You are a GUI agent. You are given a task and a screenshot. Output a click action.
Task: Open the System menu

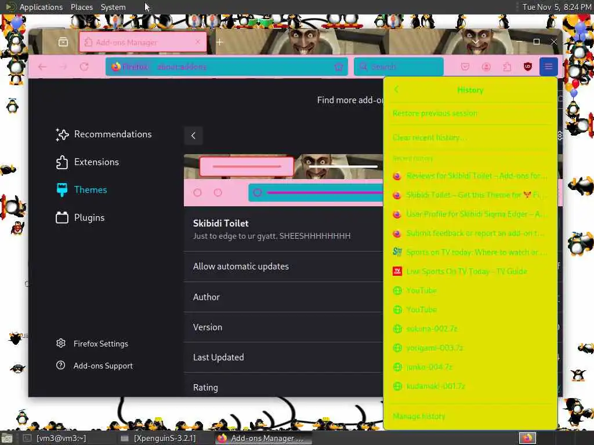113,7
